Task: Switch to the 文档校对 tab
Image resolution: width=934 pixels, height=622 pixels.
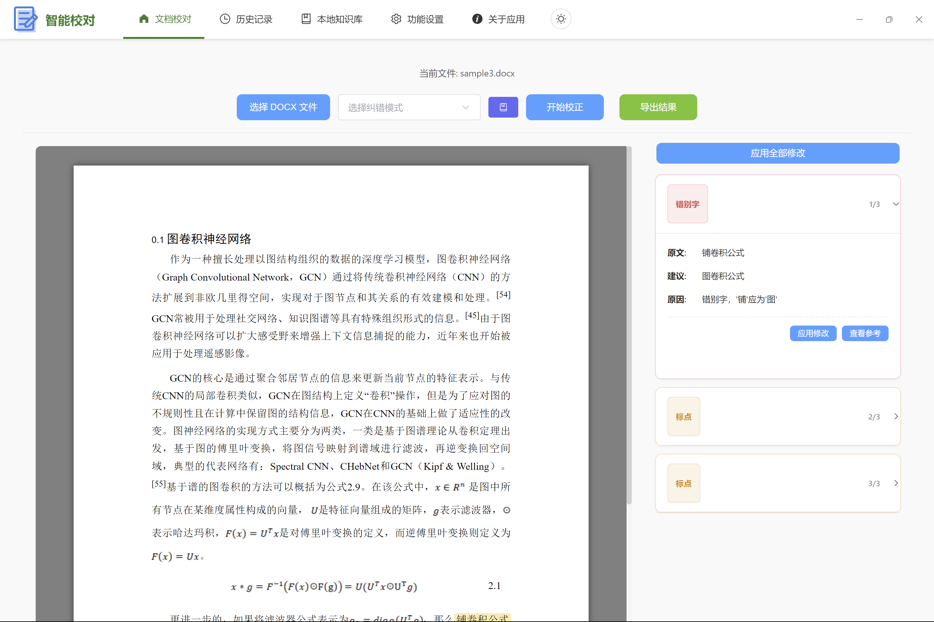Action: pyautogui.click(x=163, y=19)
